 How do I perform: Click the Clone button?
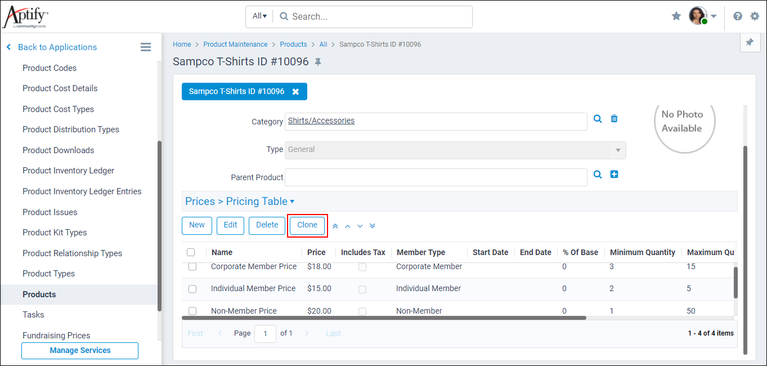pos(307,225)
